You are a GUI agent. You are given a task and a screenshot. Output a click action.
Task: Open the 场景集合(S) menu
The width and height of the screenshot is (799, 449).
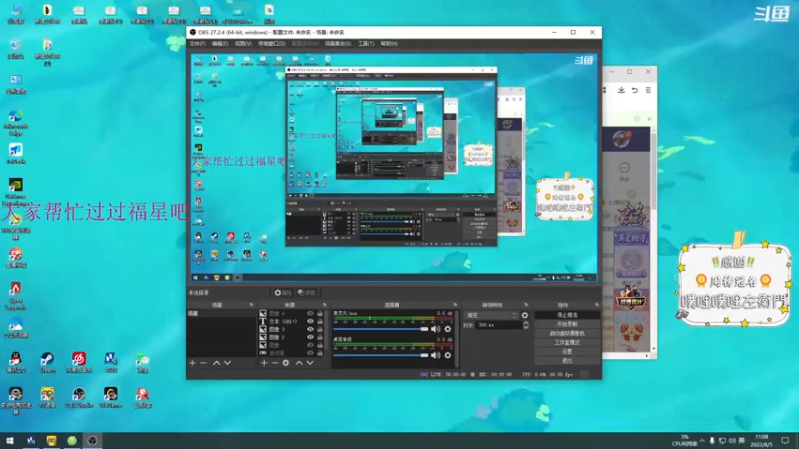(x=338, y=44)
